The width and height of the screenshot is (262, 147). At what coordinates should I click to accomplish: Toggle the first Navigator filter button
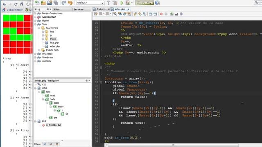(45, 144)
